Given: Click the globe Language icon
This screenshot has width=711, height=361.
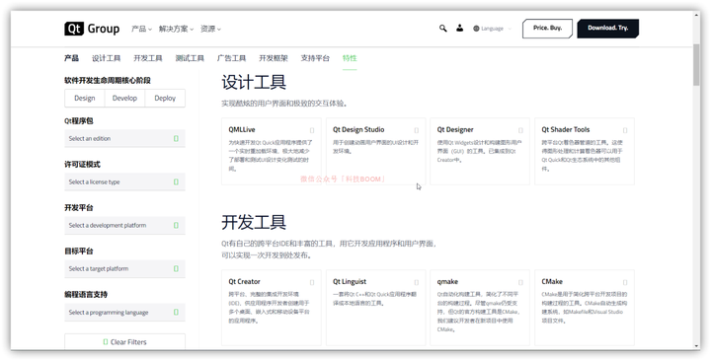Looking at the screenshot, I should [x=476, y=29].
